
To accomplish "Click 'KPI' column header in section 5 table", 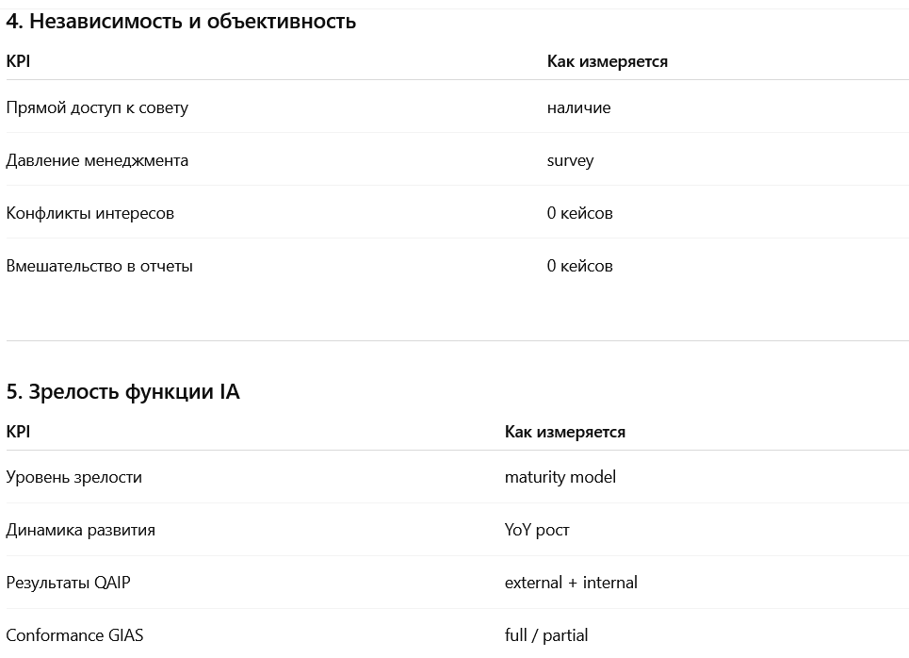I will [x=18, y=432].
